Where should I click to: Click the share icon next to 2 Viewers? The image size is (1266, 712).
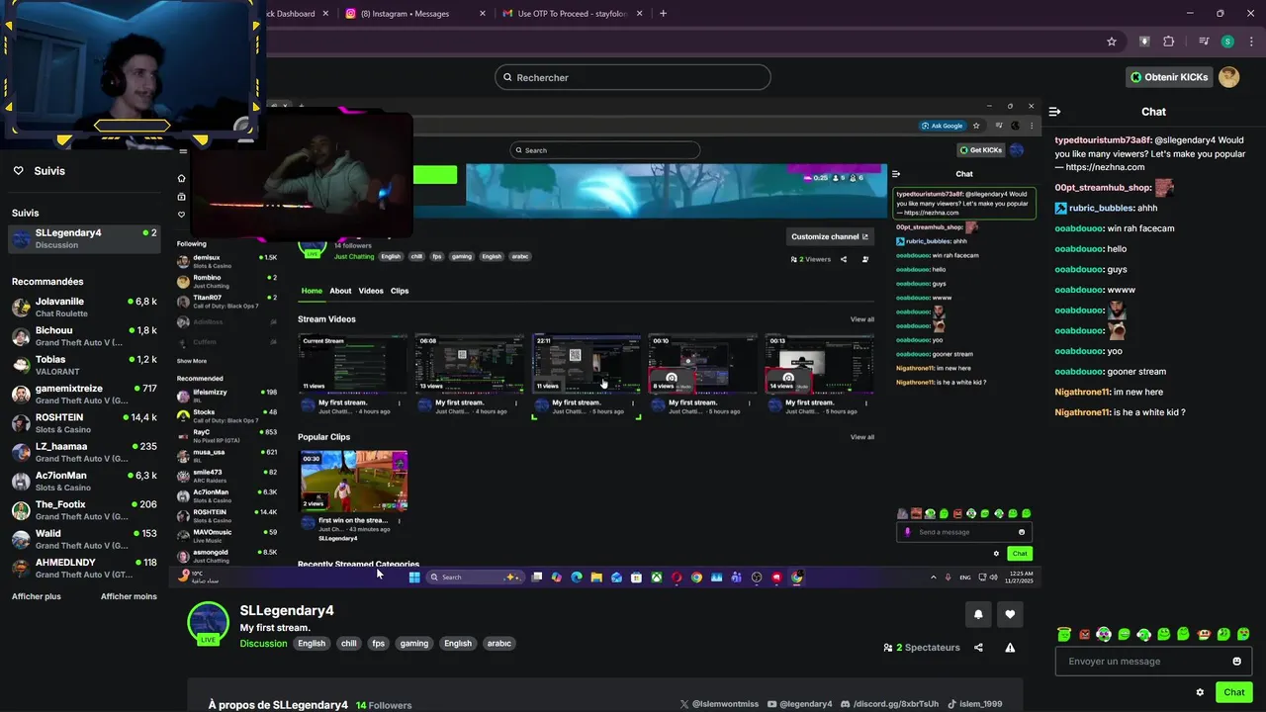pos(844,259)
